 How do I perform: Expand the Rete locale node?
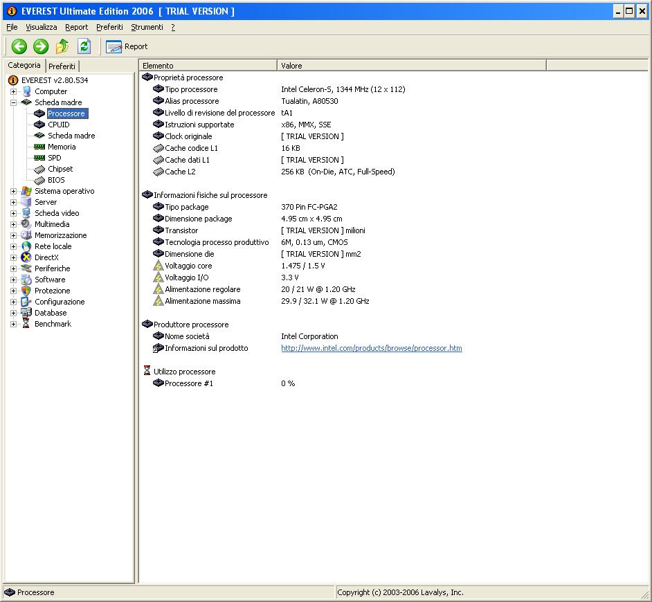tap(14, 246)
